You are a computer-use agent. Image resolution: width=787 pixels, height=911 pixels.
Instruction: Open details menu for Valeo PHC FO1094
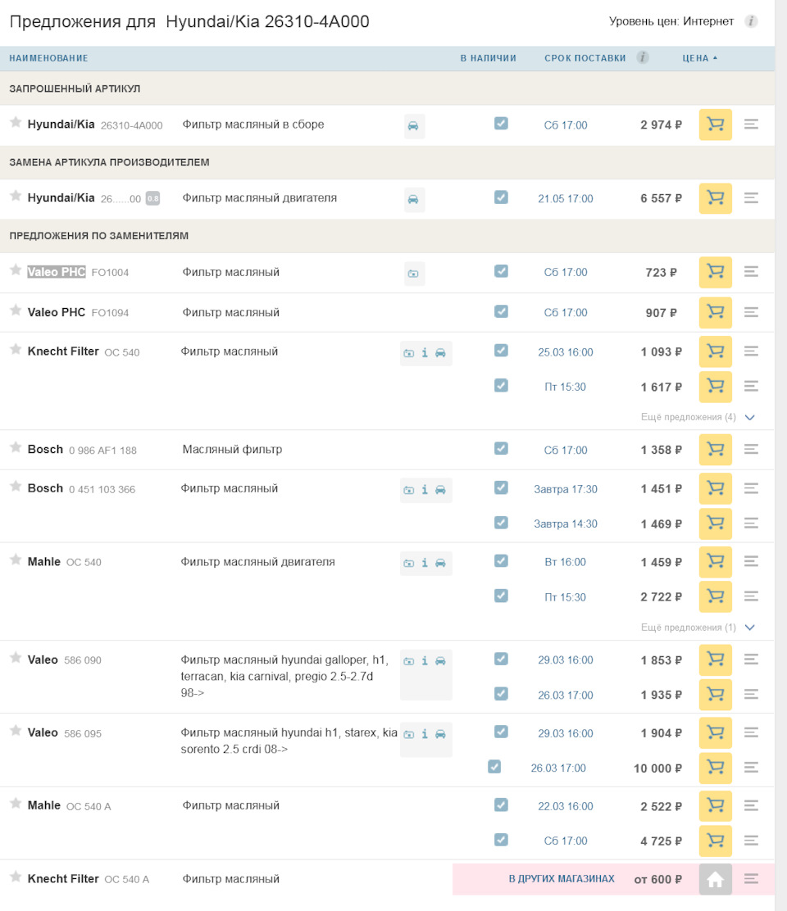pos(751,312)
